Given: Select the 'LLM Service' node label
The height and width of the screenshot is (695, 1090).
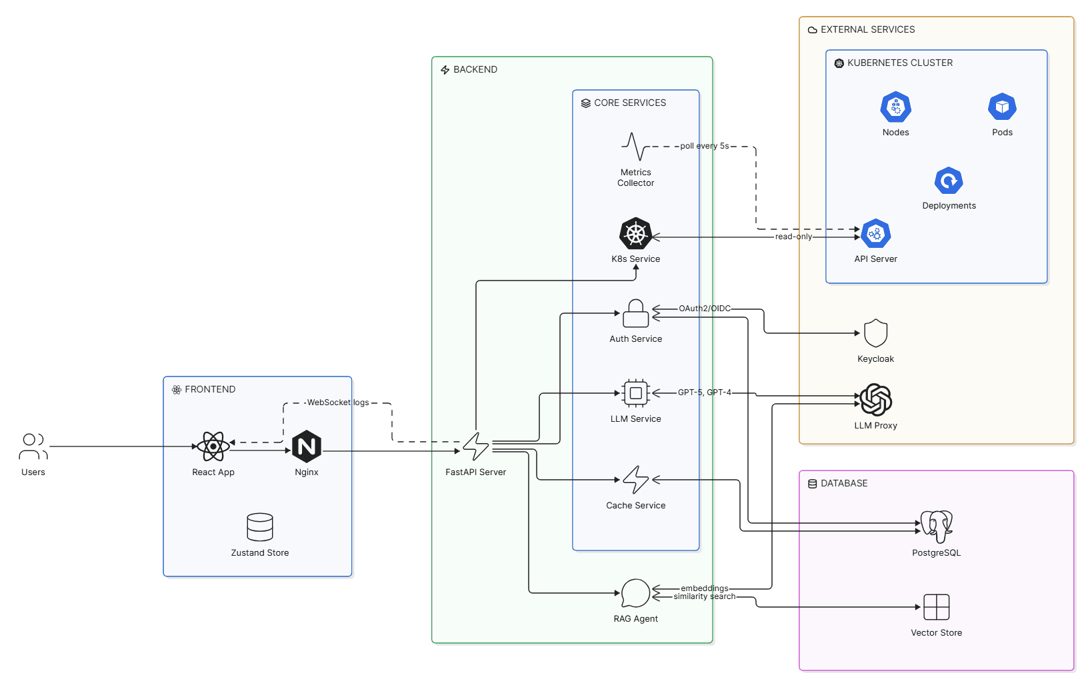Looking at the screenshot, I should [x=636, y=419].
